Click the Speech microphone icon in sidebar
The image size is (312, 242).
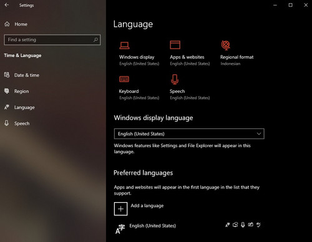[7, 123]
